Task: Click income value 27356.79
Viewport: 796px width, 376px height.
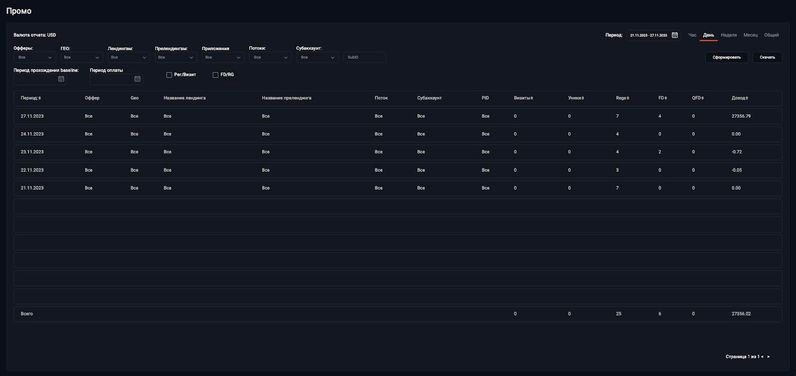Action: click(x=741, y=116)
